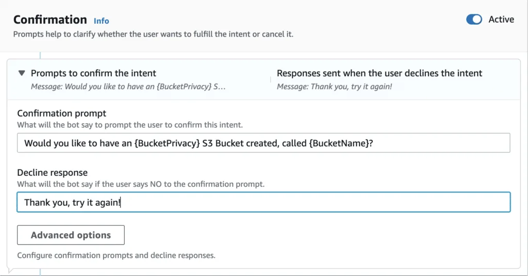Click the Active label next to toggle

point(501,20)
